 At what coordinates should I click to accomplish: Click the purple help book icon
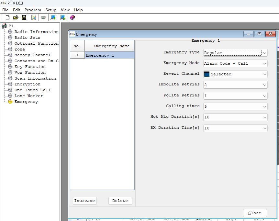pyautogui.click(x=73, y=17)
